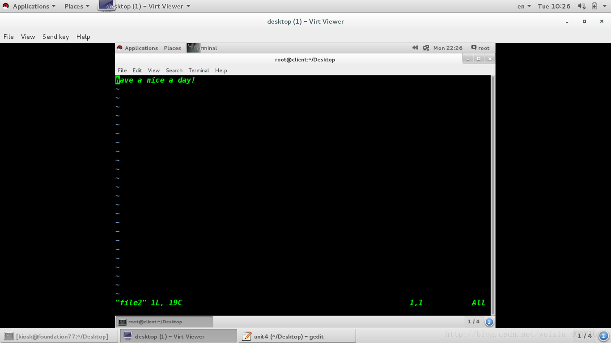Click host workspace switcher 1 / 4
The width and height of the screenshot is (611, 343).
coord(584,336)
